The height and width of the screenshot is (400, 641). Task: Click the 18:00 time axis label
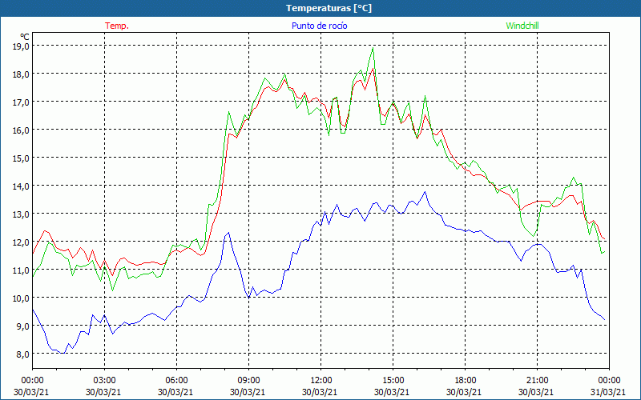[465, 381]
